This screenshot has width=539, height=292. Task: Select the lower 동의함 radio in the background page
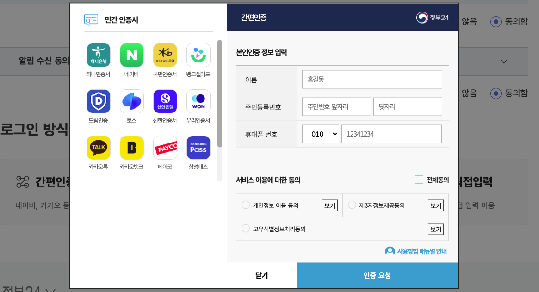coord(496,93)
